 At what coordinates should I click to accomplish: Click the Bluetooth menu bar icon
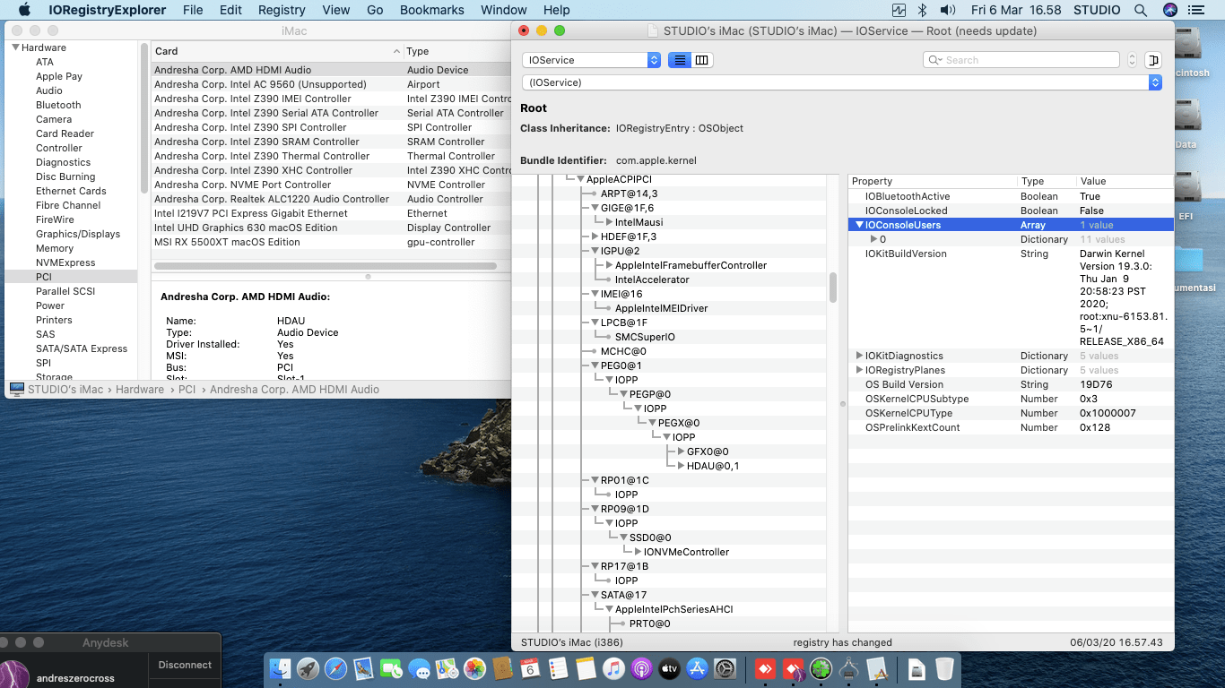(x=923, y=10)
